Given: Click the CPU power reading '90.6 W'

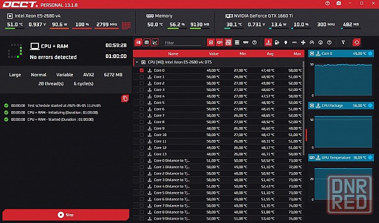Looking at the screenshot, I should point(59,25).
